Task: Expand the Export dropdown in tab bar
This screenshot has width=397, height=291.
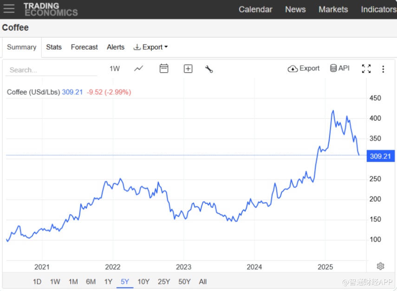Action: [150, 47]
